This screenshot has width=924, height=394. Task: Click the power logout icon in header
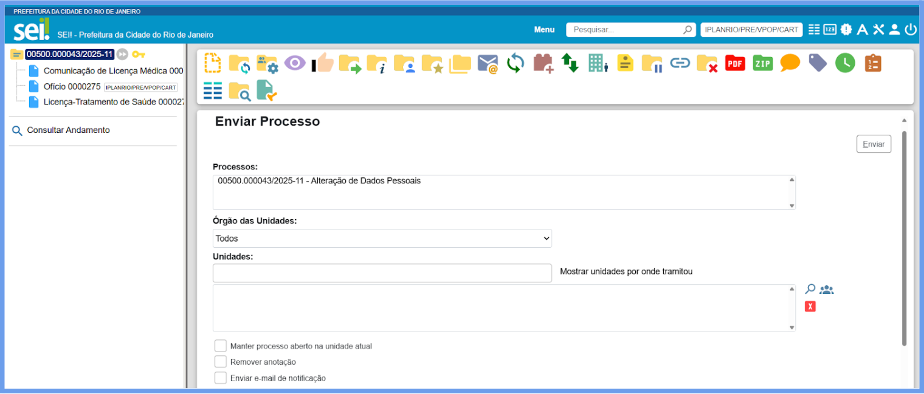tap(910, 30)
